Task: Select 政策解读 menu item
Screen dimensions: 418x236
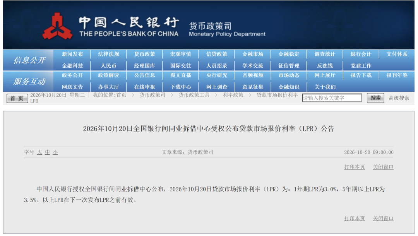Action: 108,75
